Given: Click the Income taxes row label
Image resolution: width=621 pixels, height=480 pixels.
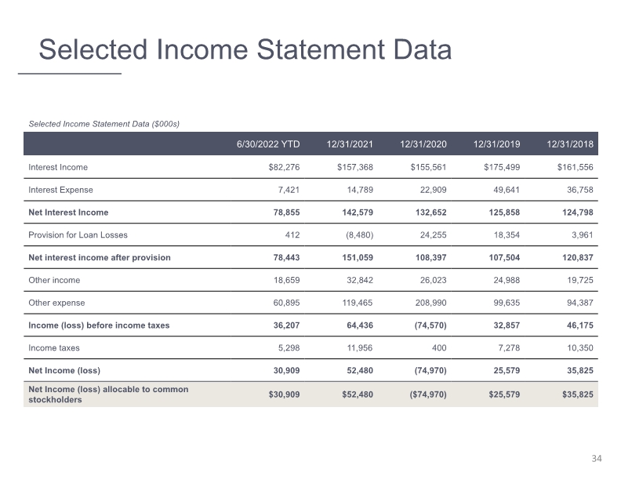Looking at the screenshot, I should [x=54, y=347].
